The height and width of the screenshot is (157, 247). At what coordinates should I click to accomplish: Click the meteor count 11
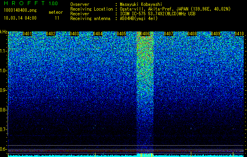[x=57, y=18]
